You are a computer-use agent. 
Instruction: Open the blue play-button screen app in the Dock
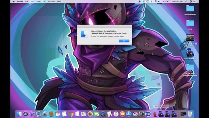click(x=148, y=114)
